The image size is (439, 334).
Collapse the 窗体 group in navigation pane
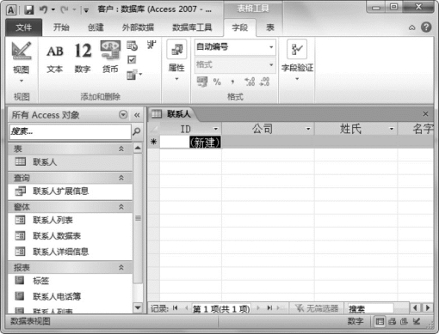pyautogui.click(x=121, y=207)
